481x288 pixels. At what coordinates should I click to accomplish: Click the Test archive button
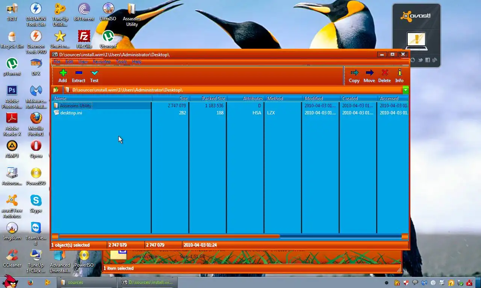click(94, 76)
